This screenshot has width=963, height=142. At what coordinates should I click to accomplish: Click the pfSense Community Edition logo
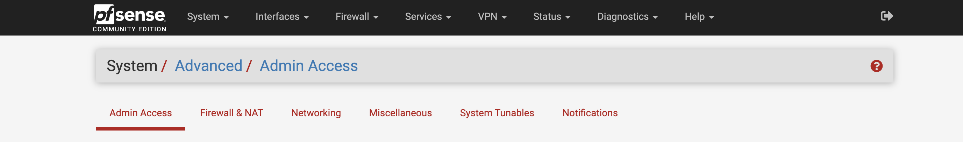point(129,18)
